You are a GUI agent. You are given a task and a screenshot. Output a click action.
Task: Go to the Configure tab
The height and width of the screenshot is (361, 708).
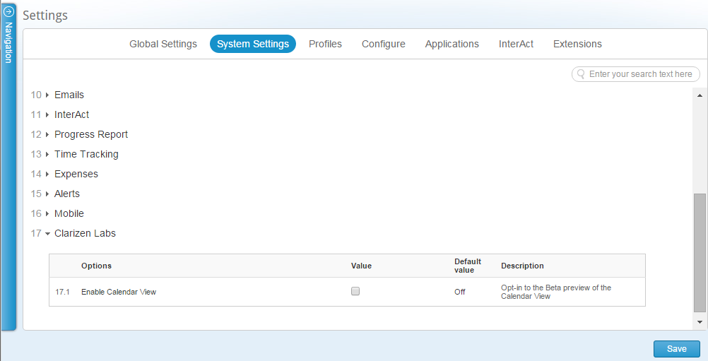384,44
